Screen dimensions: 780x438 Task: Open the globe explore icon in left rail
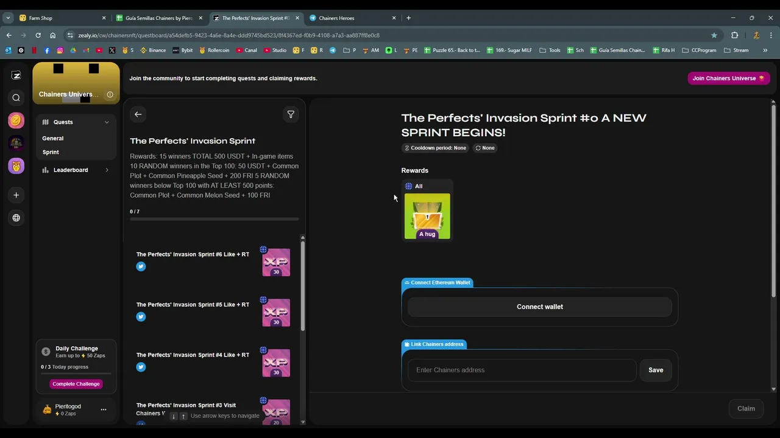16,218
